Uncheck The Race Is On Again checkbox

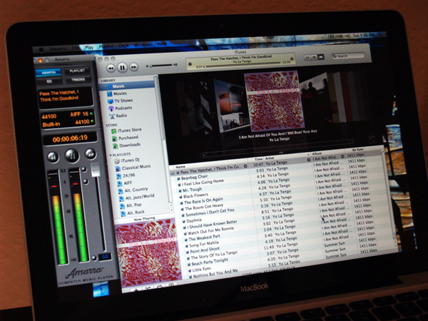pyautogui.click(x=182, y=203)
